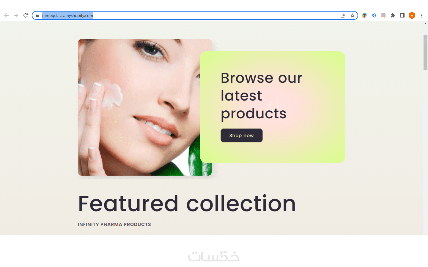The width and height of the screenshot is (428, 267).
Task: Click the browser back arrow
Action: [7, 15]
